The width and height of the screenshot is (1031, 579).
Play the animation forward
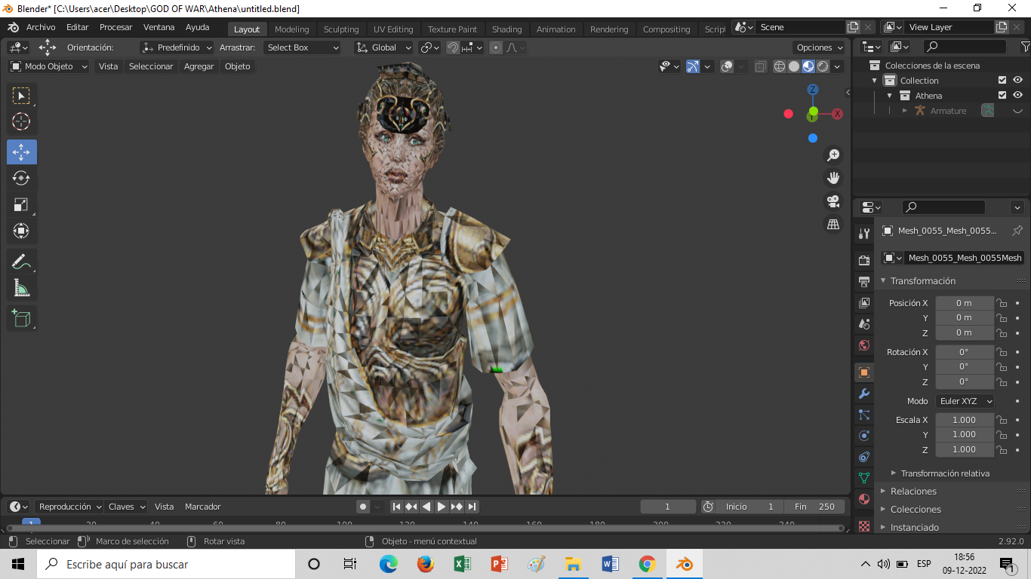442,507
